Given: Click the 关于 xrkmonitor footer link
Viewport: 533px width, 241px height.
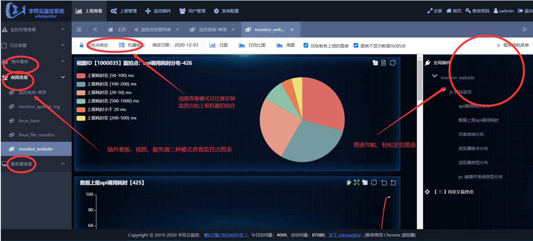Looking at the screenshot, I should click(x=345, y=235).
